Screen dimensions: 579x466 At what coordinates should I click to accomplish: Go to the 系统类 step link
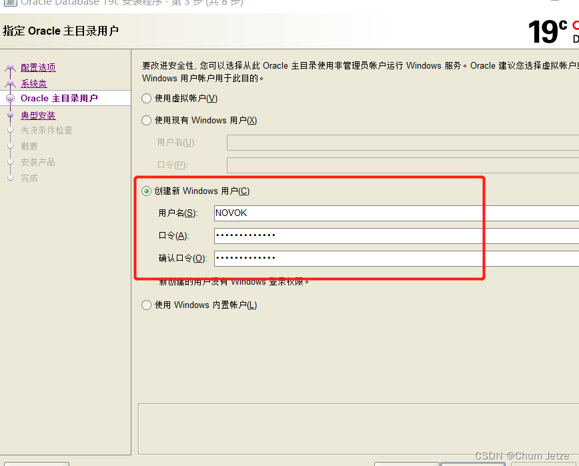coord(33,83)
